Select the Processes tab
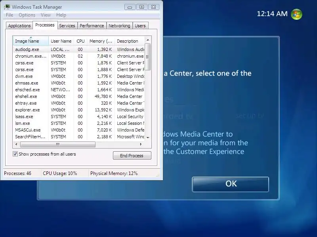Screen dimensions: 317x237 pyautogui.click(x=45, y=25)
